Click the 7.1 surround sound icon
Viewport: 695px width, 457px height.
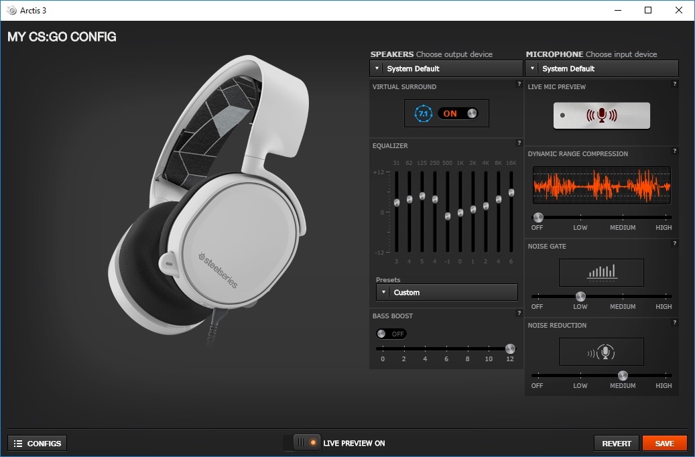423,113
